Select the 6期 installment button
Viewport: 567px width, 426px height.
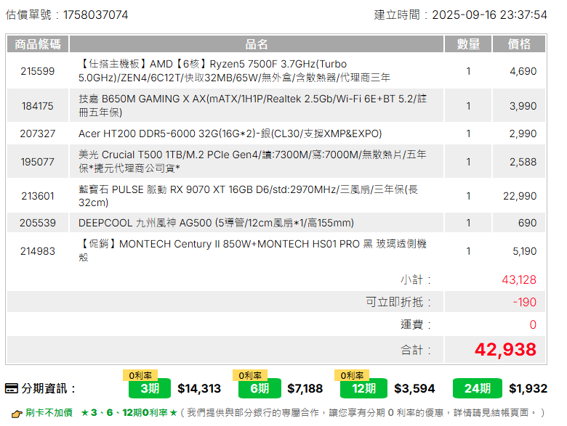pyautogui.click(x=260, y=388)
